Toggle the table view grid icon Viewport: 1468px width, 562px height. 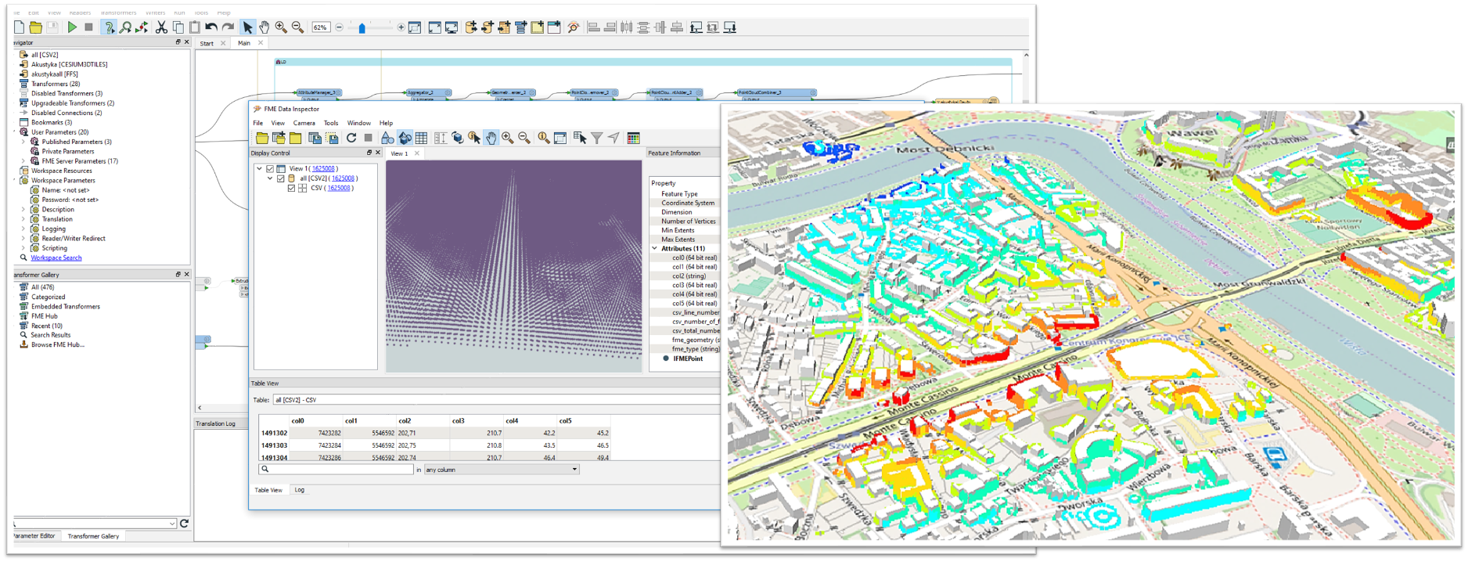[421, 139]
